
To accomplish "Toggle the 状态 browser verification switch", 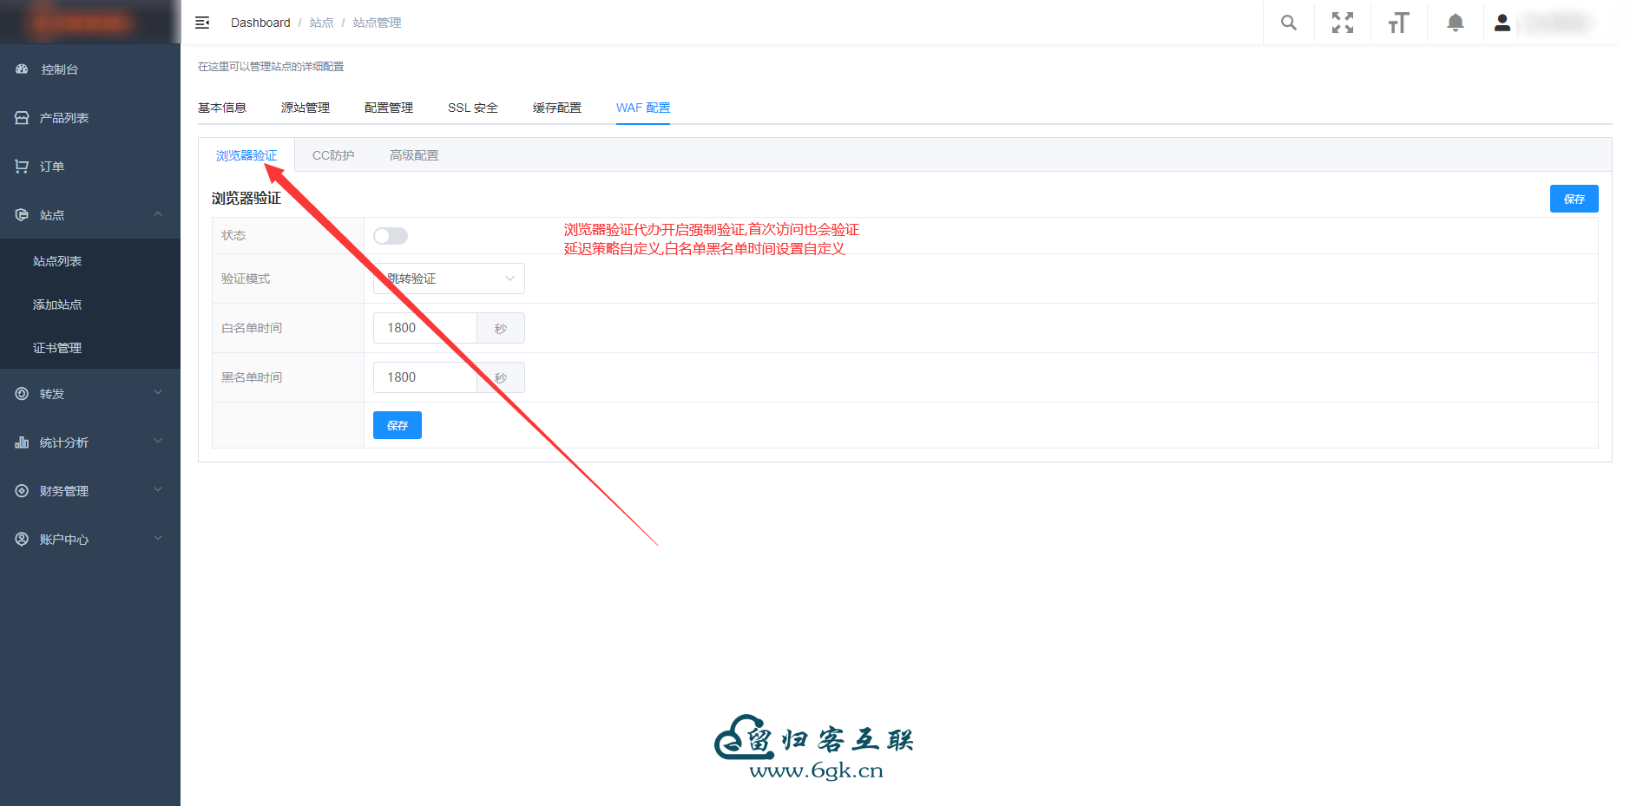I will (x=391, y=236).
